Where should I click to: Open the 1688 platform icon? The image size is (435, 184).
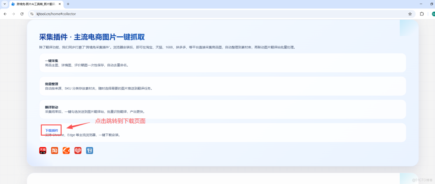click(66, 151)
